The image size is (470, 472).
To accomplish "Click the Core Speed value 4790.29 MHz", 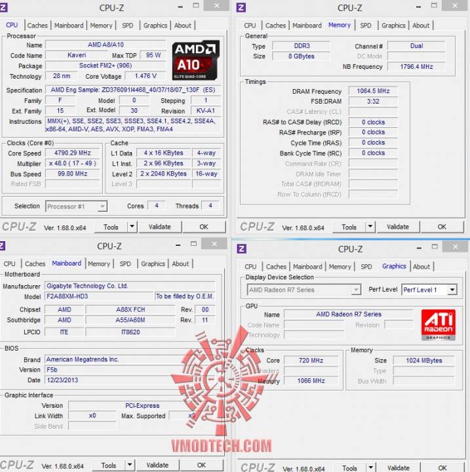I will click(x=73, y=153).
